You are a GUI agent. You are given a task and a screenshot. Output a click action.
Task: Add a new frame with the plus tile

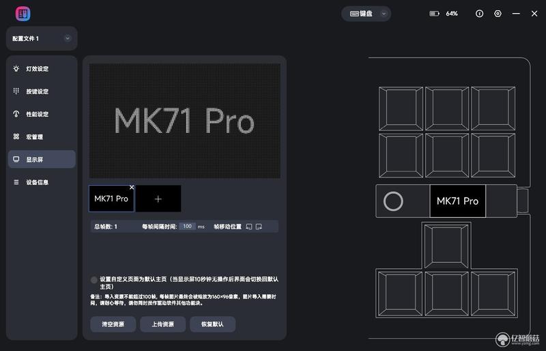pos(158,199)
